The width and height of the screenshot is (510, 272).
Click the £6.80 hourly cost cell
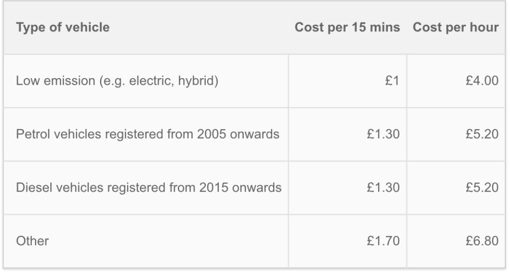point(482,241)
